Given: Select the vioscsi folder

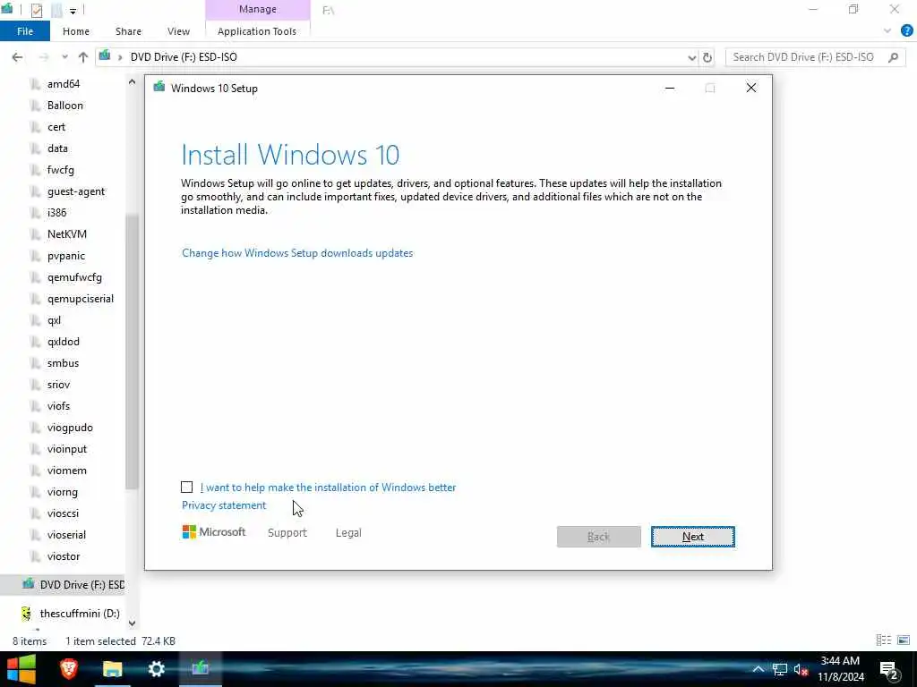Looking at the screenshot, I should click(63, 513).
